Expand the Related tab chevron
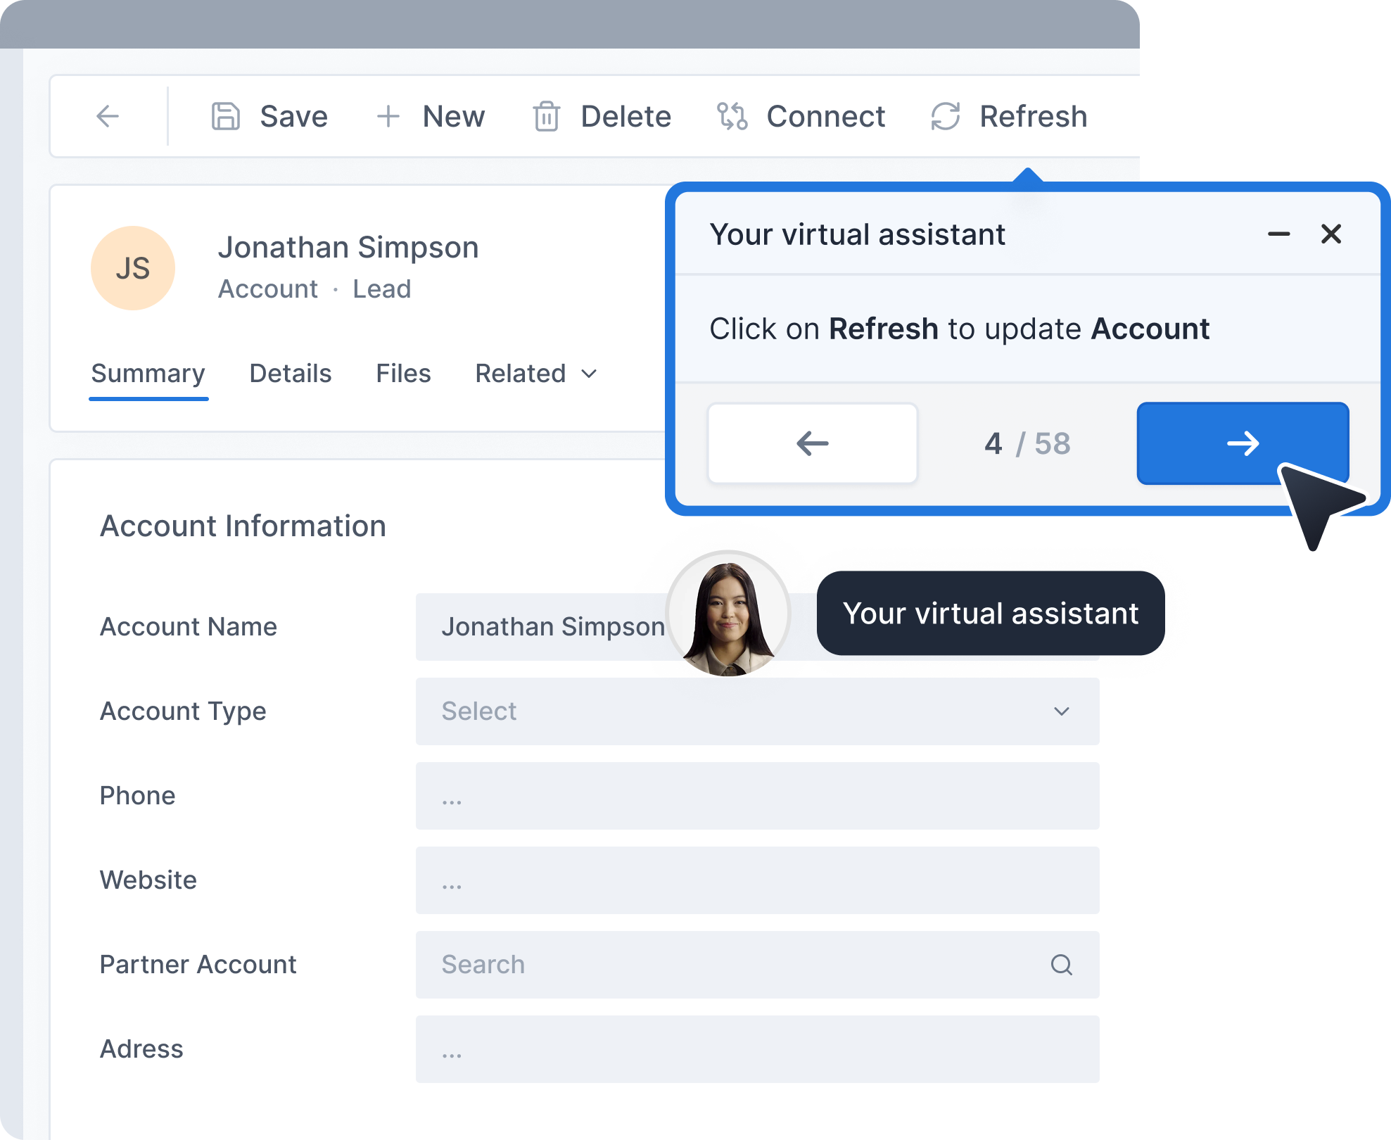 coord(590,374)
